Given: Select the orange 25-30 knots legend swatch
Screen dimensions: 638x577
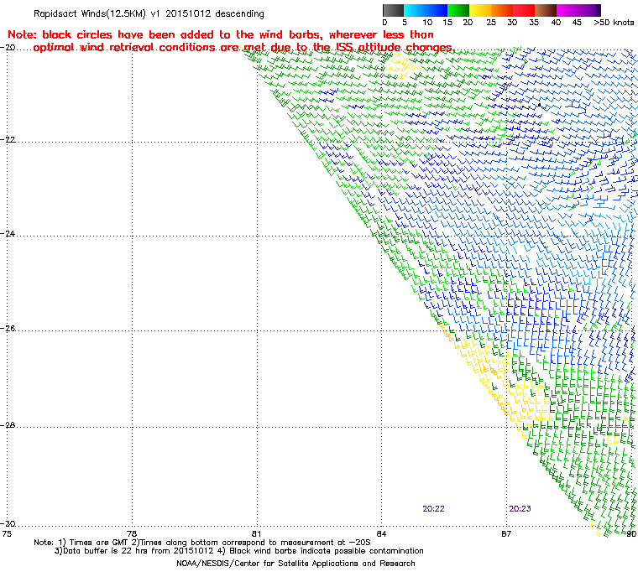Looking at the screenshot, I should tap(502, 11).
